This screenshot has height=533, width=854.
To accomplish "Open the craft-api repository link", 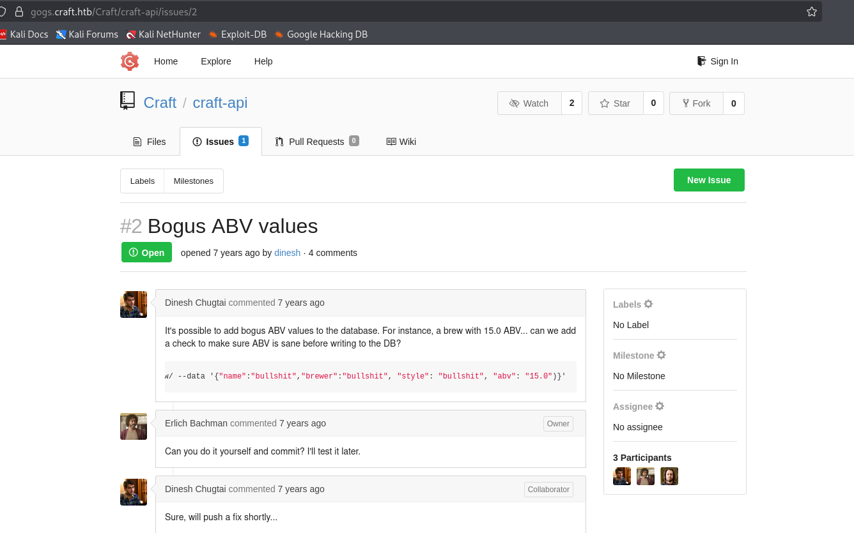I will click(220, 103).
